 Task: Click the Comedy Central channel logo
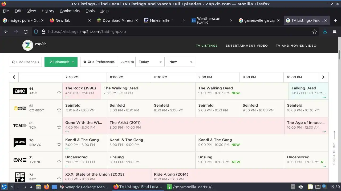tap(20, 108)
